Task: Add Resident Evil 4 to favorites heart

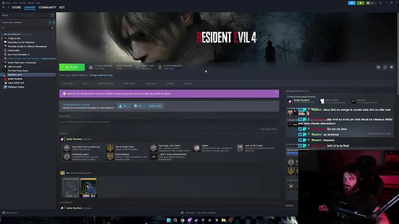Action: tap(392, 67)
